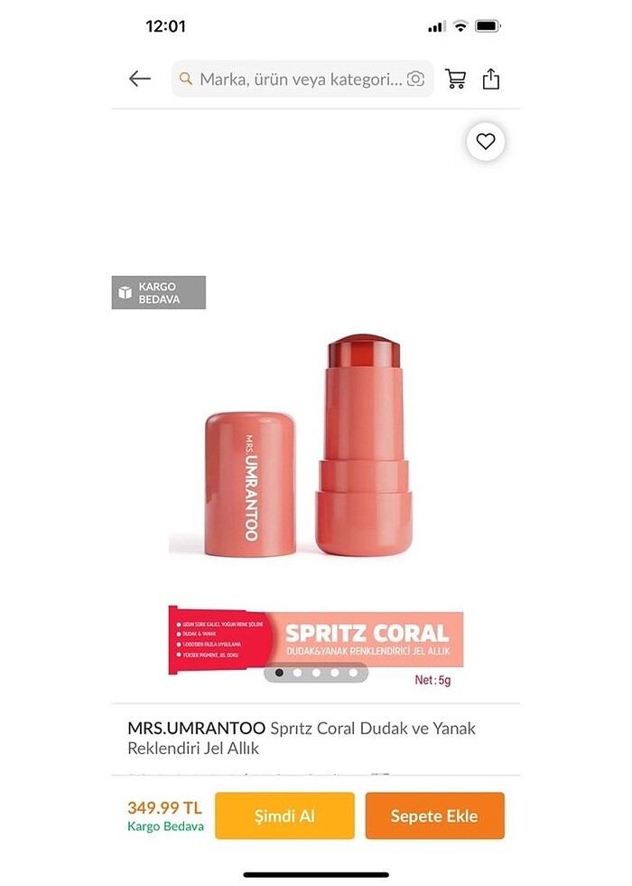The width and height of the screenshot is (632, 886).
Task: Select the second image carousel dot
Action: coord(297,673)
